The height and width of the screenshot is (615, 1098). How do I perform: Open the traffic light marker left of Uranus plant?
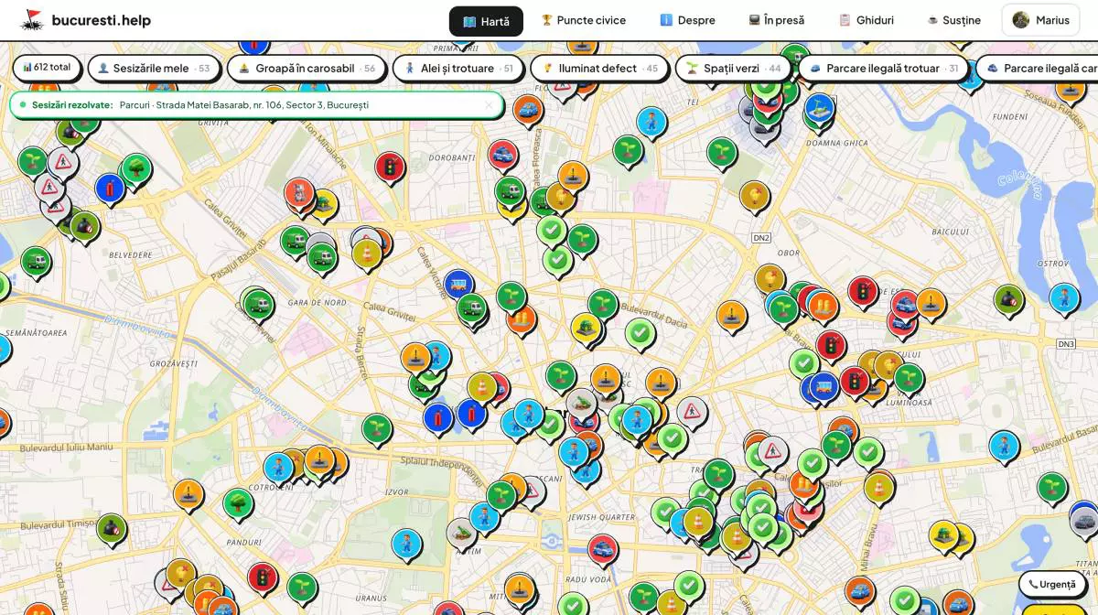(x=263, y=577)
